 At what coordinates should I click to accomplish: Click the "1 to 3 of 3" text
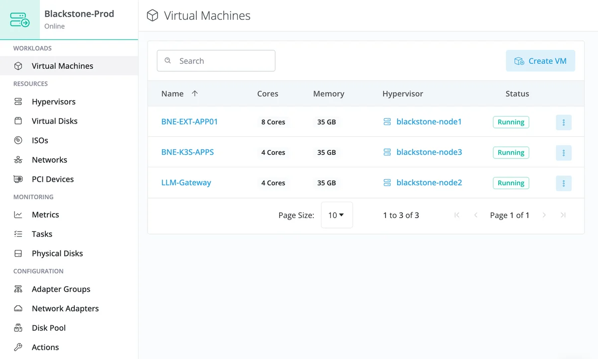[x=401, y=215]
